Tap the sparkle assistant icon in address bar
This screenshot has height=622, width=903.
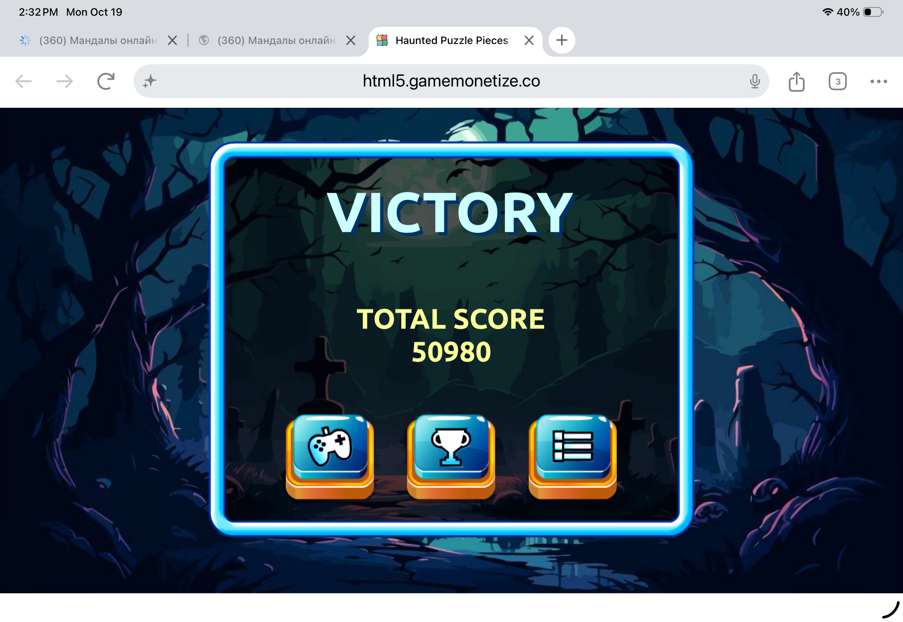point(150,81)
